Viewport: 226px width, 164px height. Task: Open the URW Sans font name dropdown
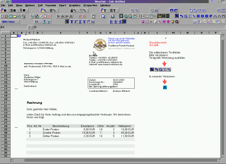coord(10,22)
